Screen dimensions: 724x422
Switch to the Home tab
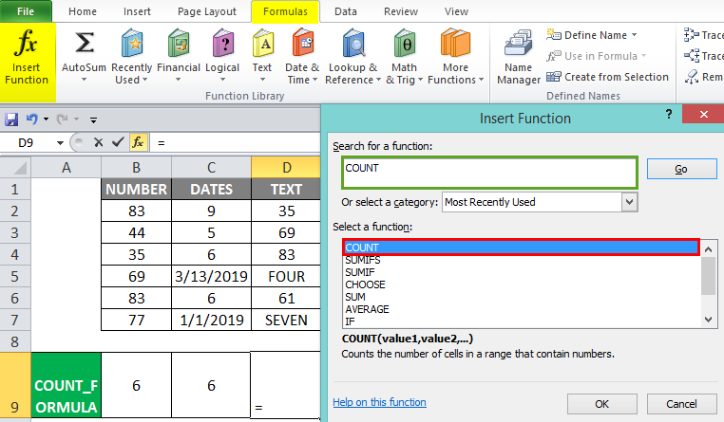(x=83, y=11)
